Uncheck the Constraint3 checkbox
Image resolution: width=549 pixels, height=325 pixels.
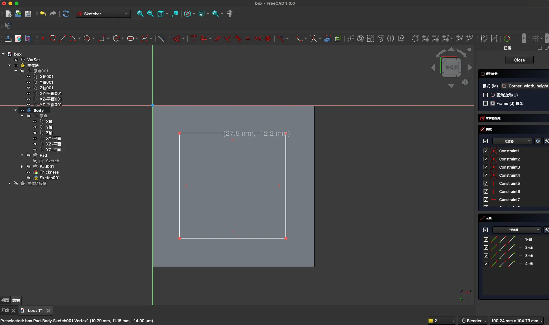click(486, 167)
